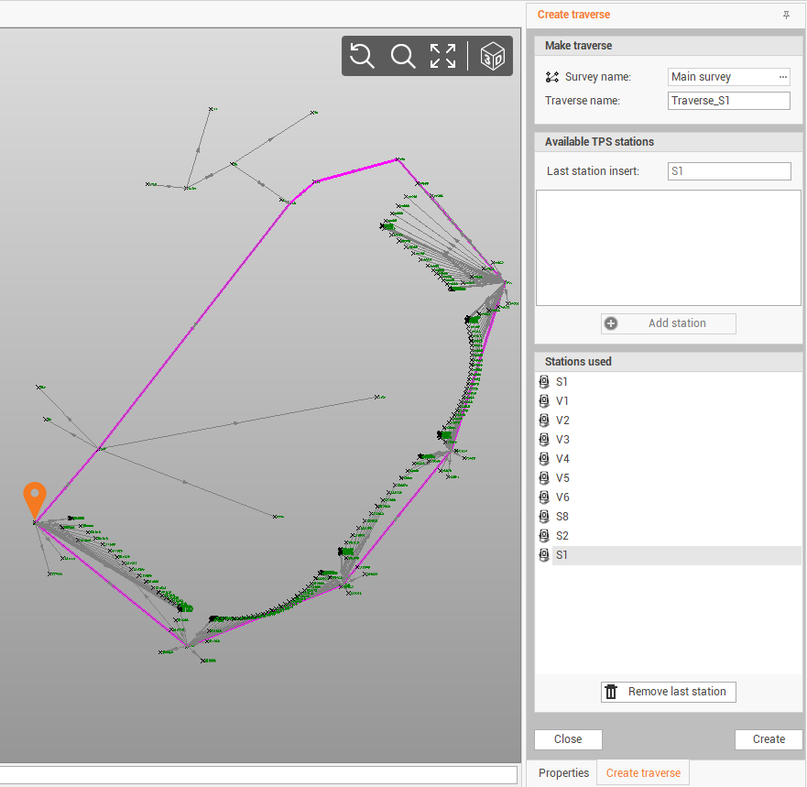Click the Last station insert field
Viewport: 807px width, 787px height.
729,171
